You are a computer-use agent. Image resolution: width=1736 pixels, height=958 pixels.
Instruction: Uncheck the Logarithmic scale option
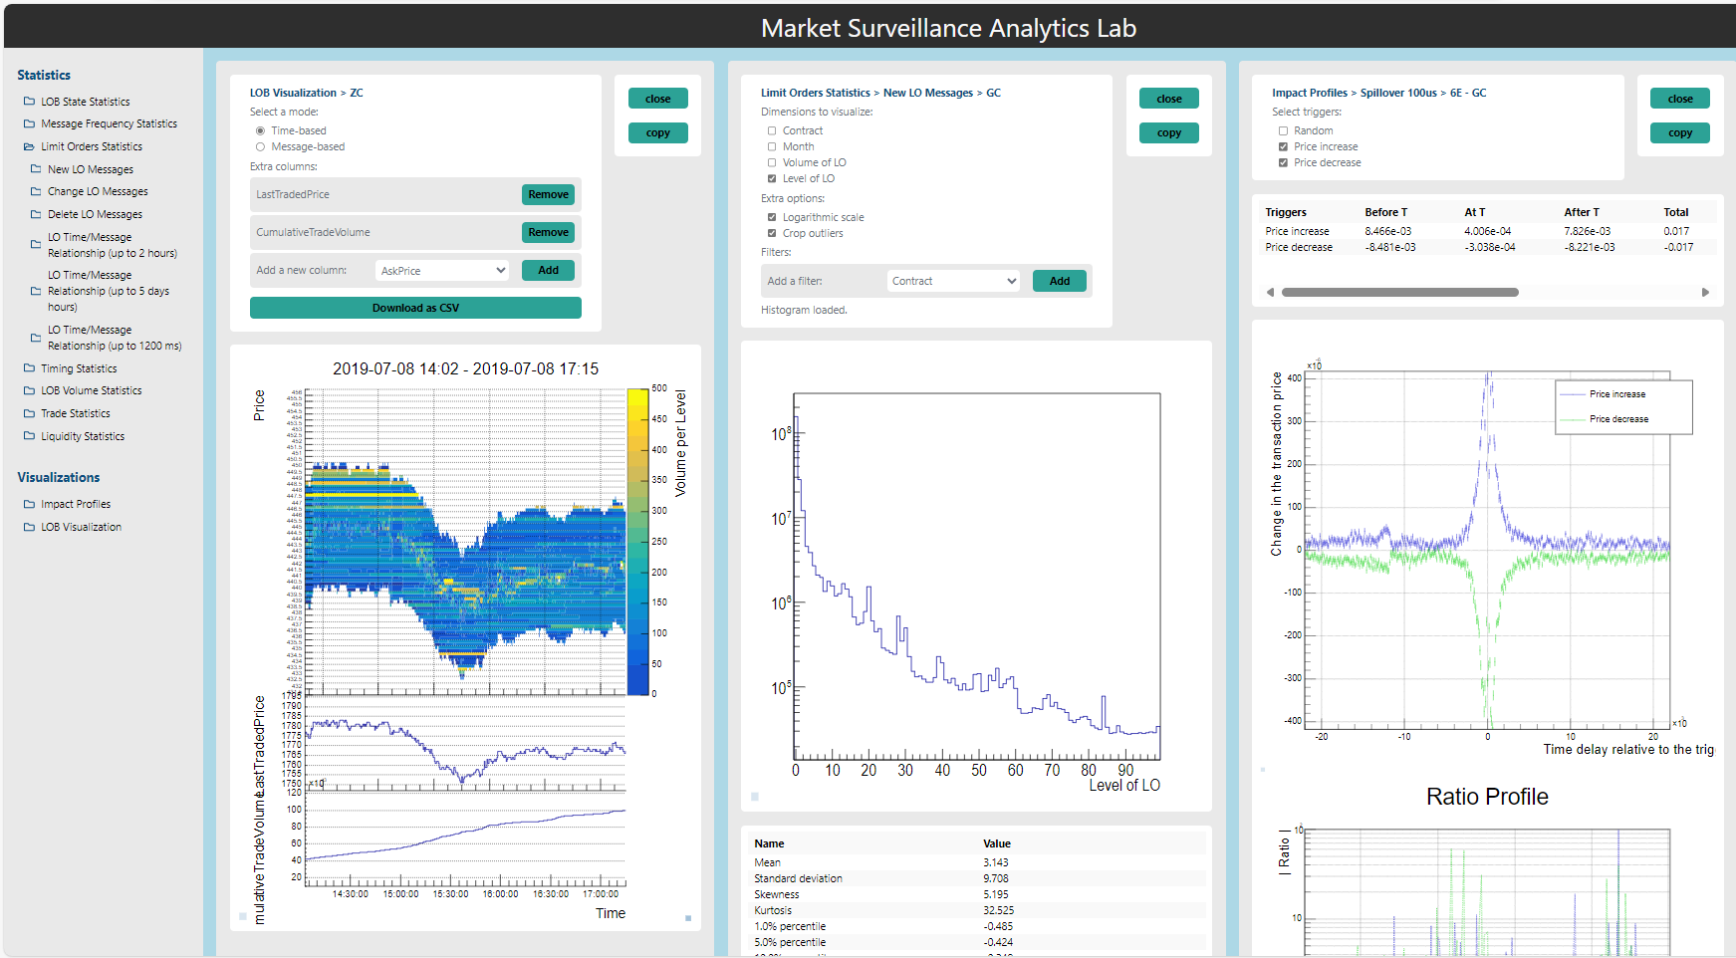click(x=772, y=217)
